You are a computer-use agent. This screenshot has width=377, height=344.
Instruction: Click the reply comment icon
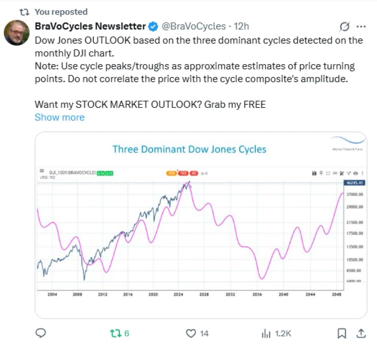pos(41,333)
